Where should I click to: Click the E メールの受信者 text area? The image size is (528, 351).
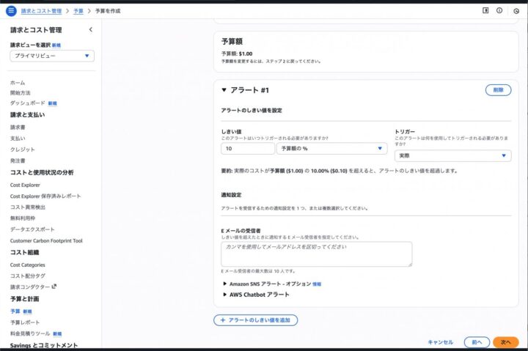316,254
